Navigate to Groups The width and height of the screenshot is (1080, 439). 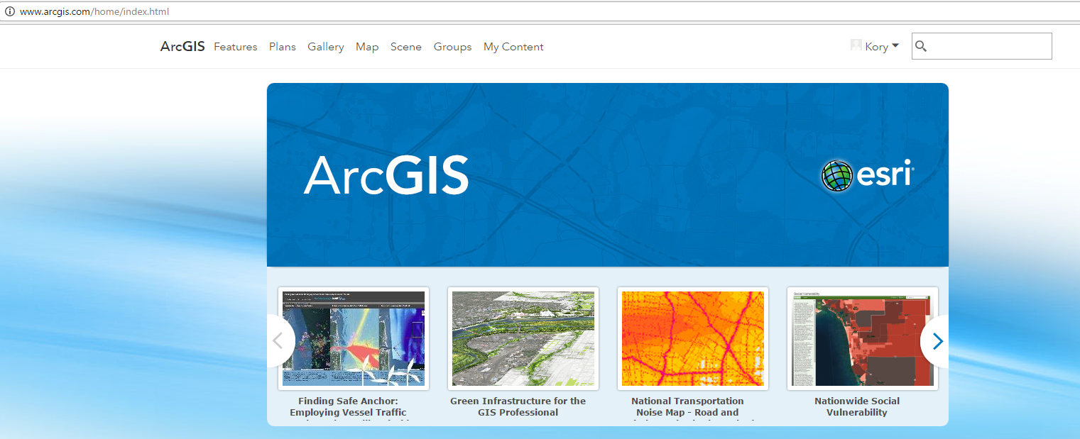pyautogui.click(x=453, y=47)
